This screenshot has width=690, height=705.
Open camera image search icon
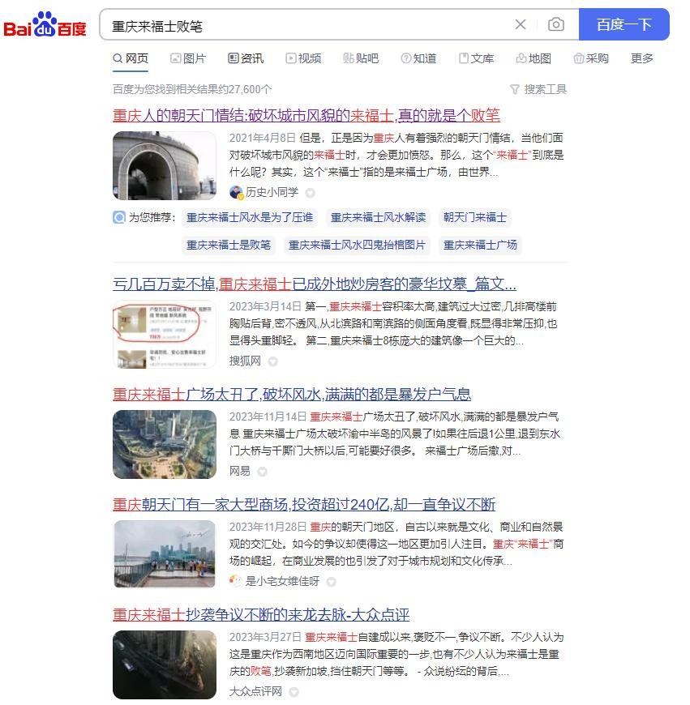[x=555, y=24]
